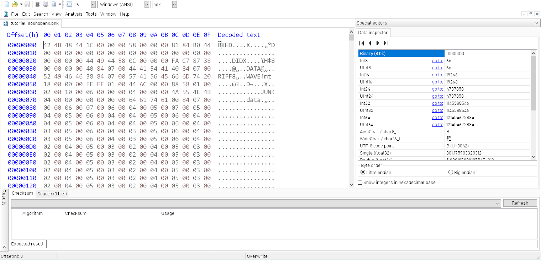Click Data inspector scrollbar down arrow
The height and width of the screenshot is (260, 541).
(534, 157)
